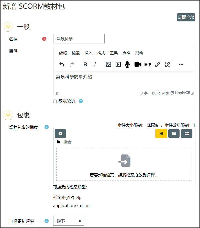Show more toolbar options via the ellipsis
Image resolution: width=200 pixels, height=228 pixels.
pos(181,64)
